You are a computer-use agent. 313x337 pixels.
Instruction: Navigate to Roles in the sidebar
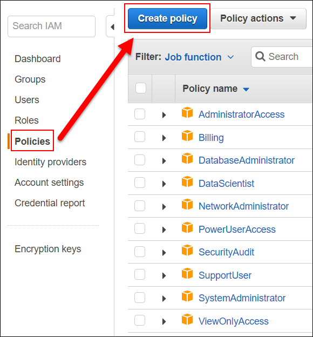point(26,120)
